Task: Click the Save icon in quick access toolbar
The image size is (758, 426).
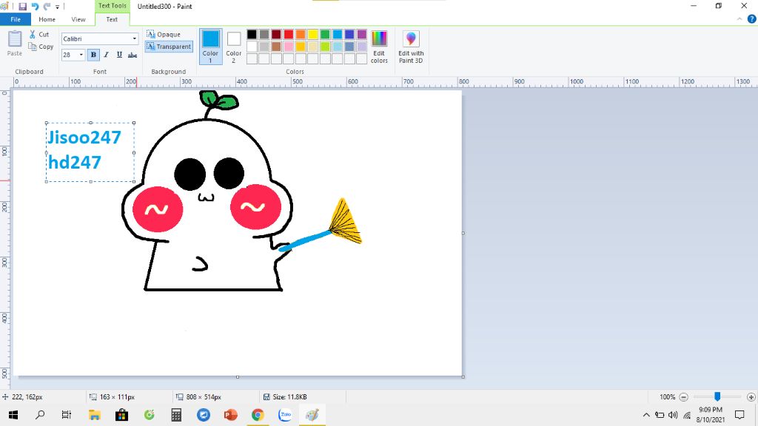Action: [x=22, y=6]
